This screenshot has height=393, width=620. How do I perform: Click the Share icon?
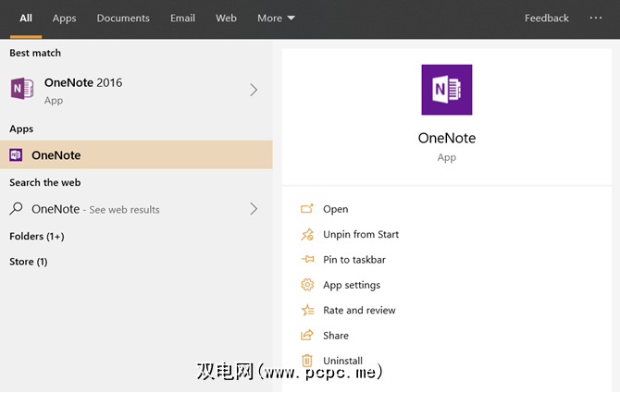(307, 336)
